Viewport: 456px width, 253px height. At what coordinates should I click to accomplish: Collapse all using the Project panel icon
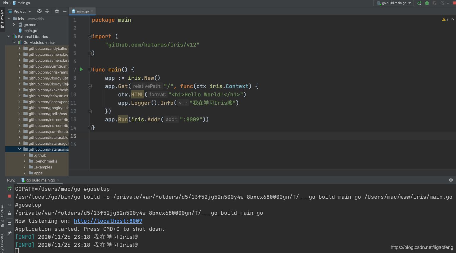coord(47,11)
